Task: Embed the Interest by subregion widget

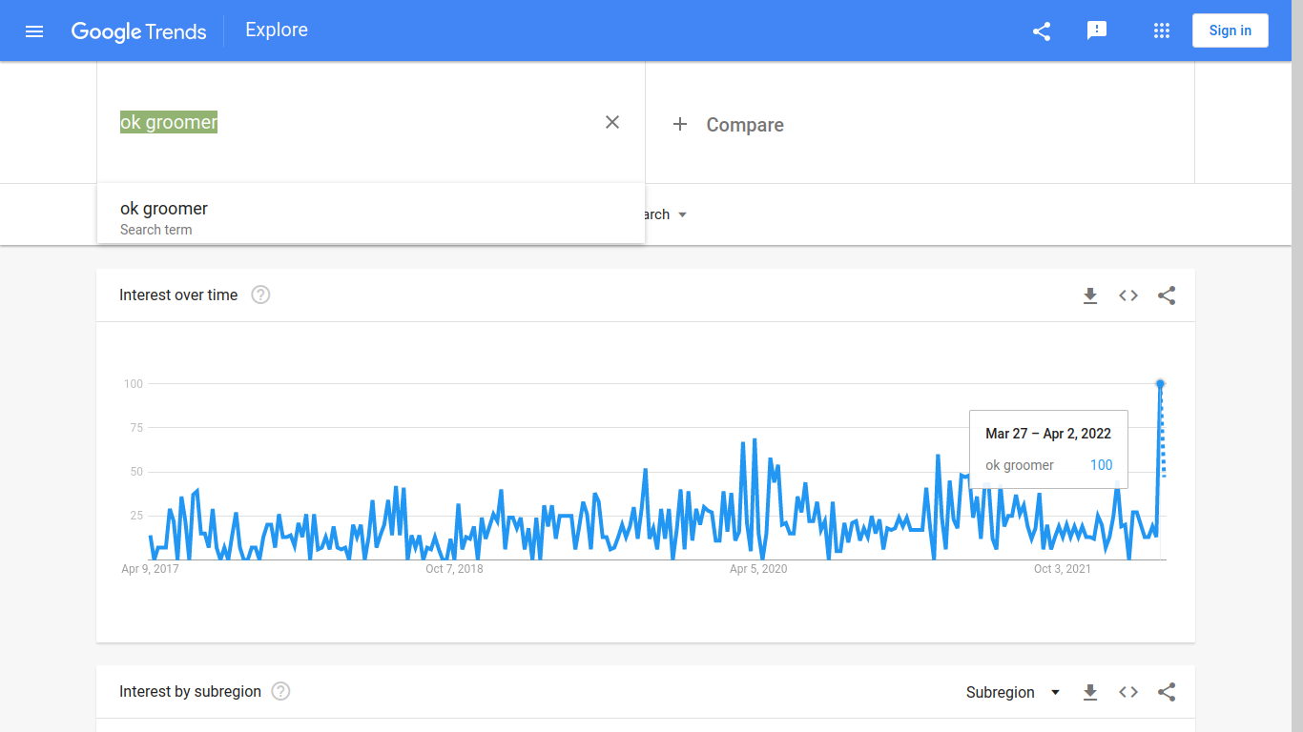Action: 1128,692
